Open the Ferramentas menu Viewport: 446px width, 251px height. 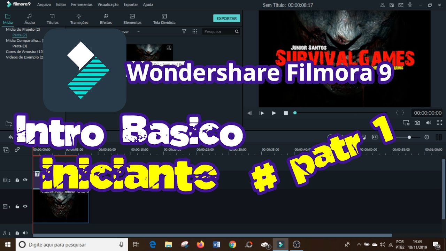tap(82, 5)
